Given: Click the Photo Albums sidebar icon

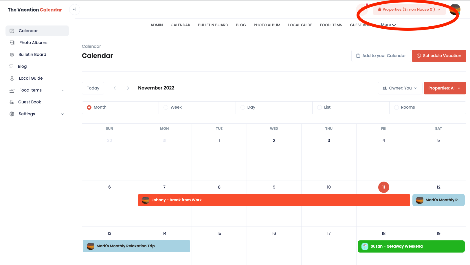Looking at the screenshot, I should 12,43.
